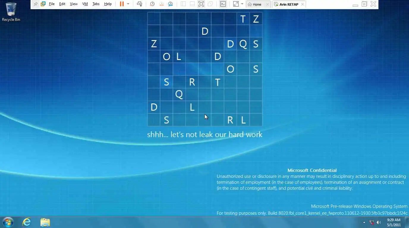
Task: Open the clock showing 9:29 AM
Action: (394, 222)
